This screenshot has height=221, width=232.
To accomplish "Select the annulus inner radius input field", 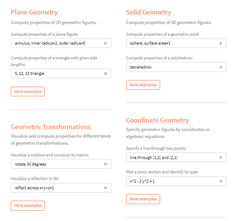I will [x=61, y=43].
